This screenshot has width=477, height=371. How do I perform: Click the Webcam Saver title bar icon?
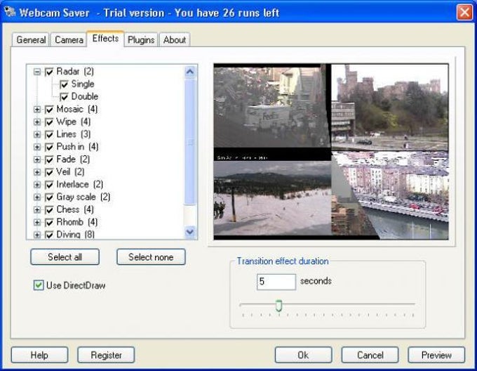click(10, 12)
